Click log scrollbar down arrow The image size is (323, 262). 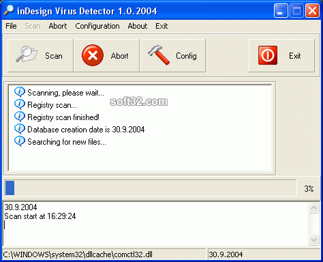[314, 240]
